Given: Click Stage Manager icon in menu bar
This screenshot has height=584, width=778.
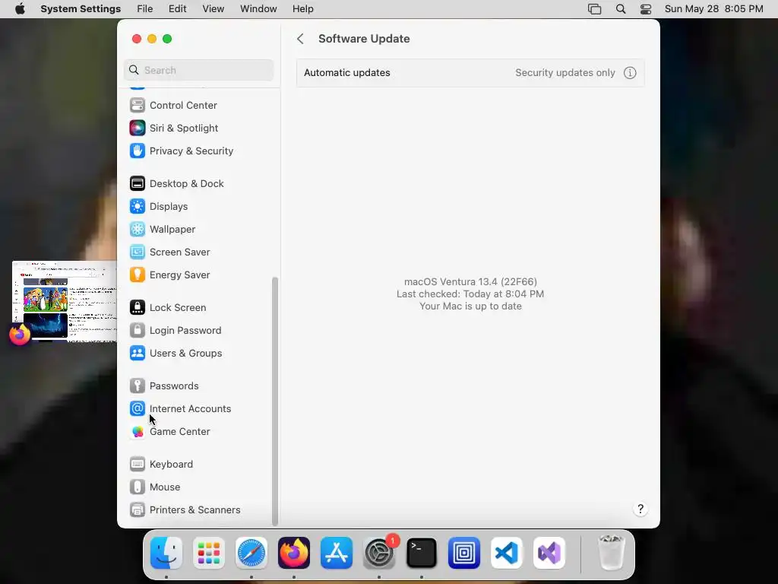Looking at the screenshot, I should click(x=594, y=9).
